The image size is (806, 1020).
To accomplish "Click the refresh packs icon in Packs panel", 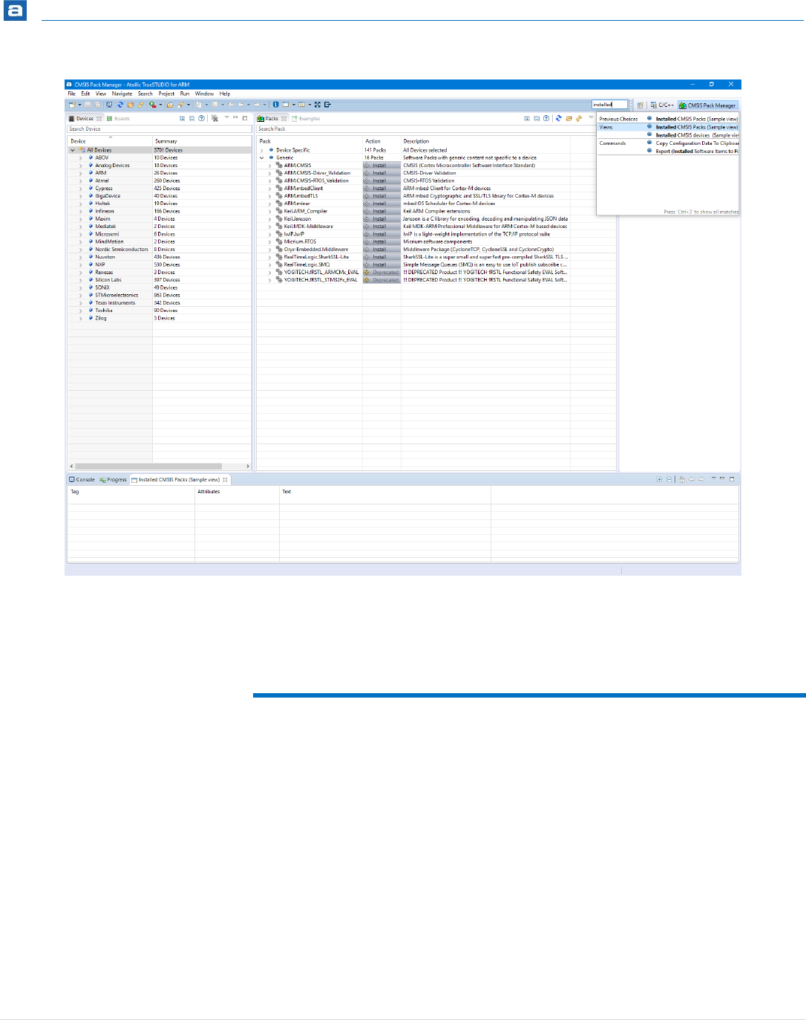I will click(559, 118).
